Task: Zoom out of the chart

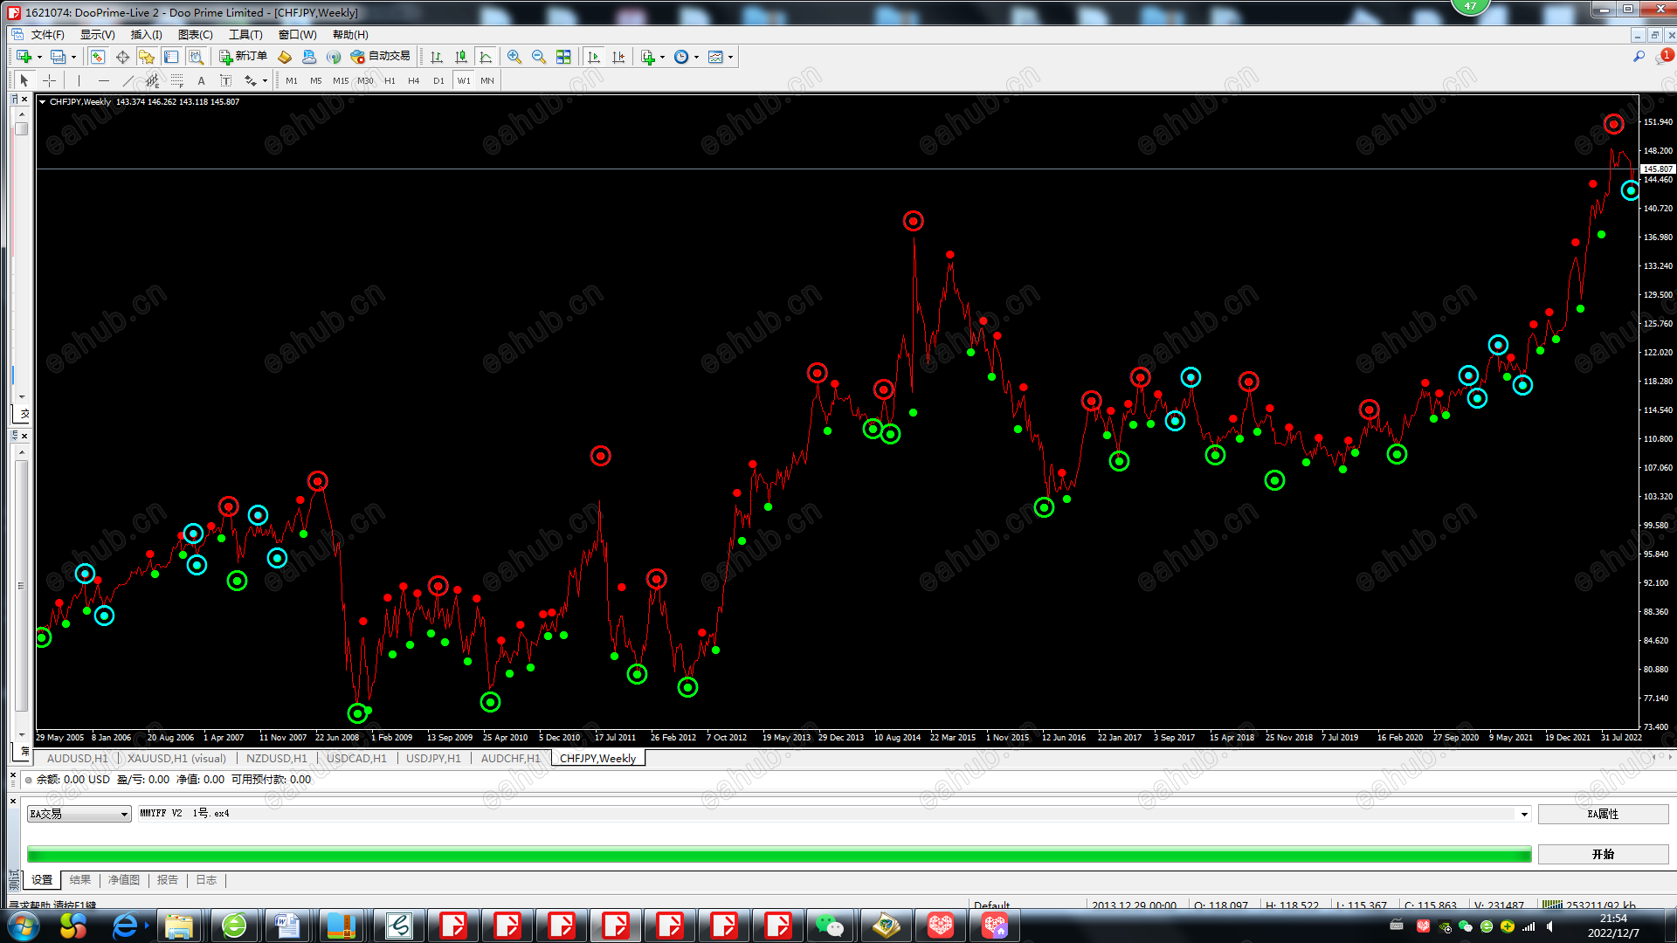Action: coord(539,57)
